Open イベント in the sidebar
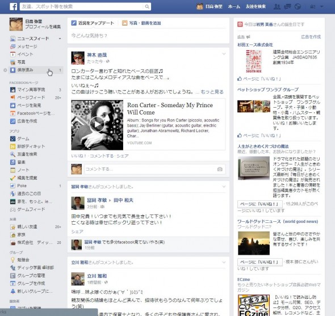The image size is (335, 316). point(25,54)
